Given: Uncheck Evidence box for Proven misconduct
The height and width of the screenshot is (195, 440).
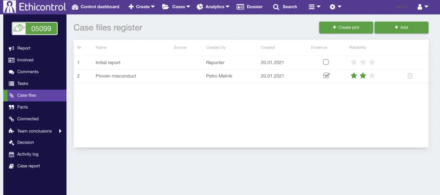Looking at the screenshot, I should tap(326, 76).
